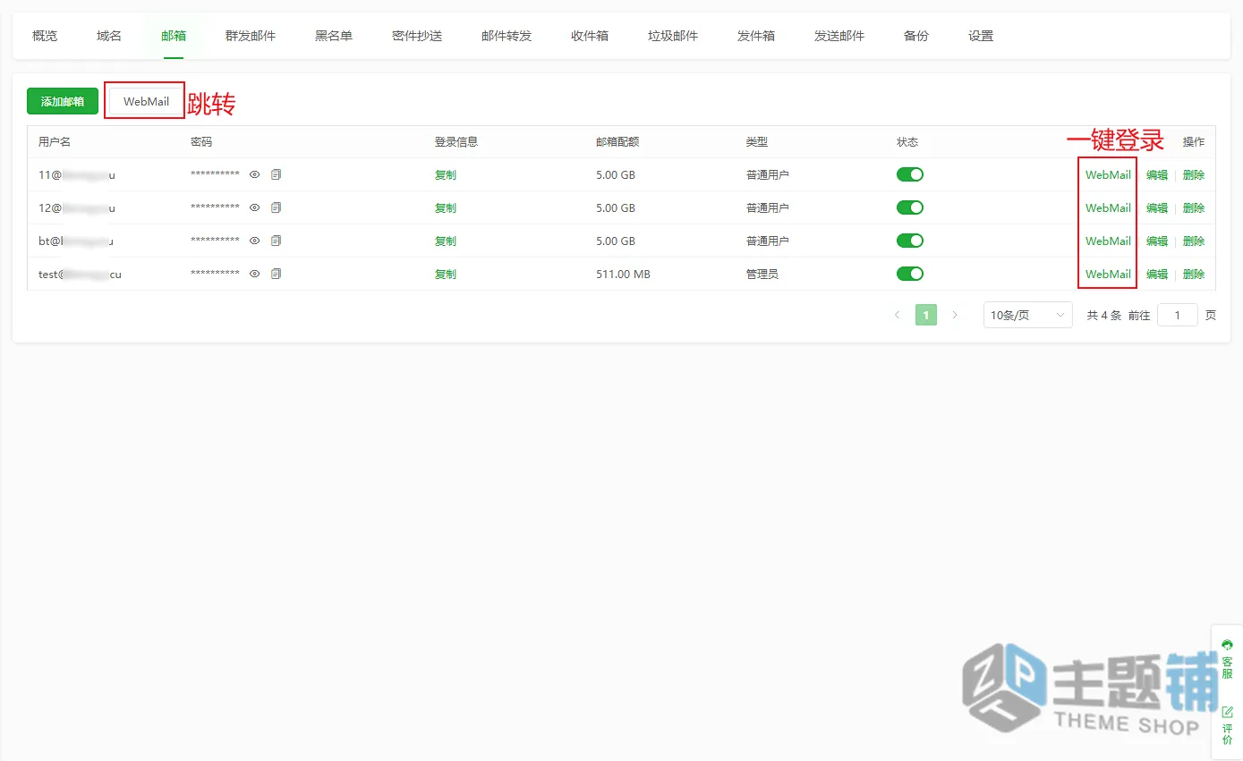Show password for the 12@ mailbox row

coord(254,208)
